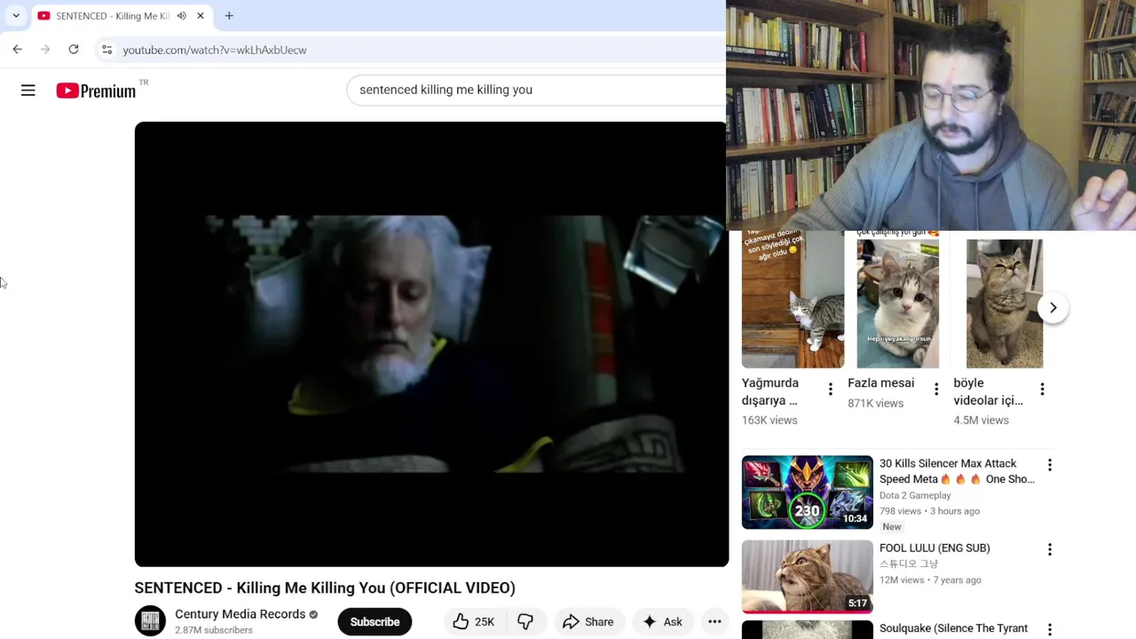The width and height of the screenshot is (1136, 639).
Task: Open options for 30 Kills Silencer video
Action: click(1049, 465)
